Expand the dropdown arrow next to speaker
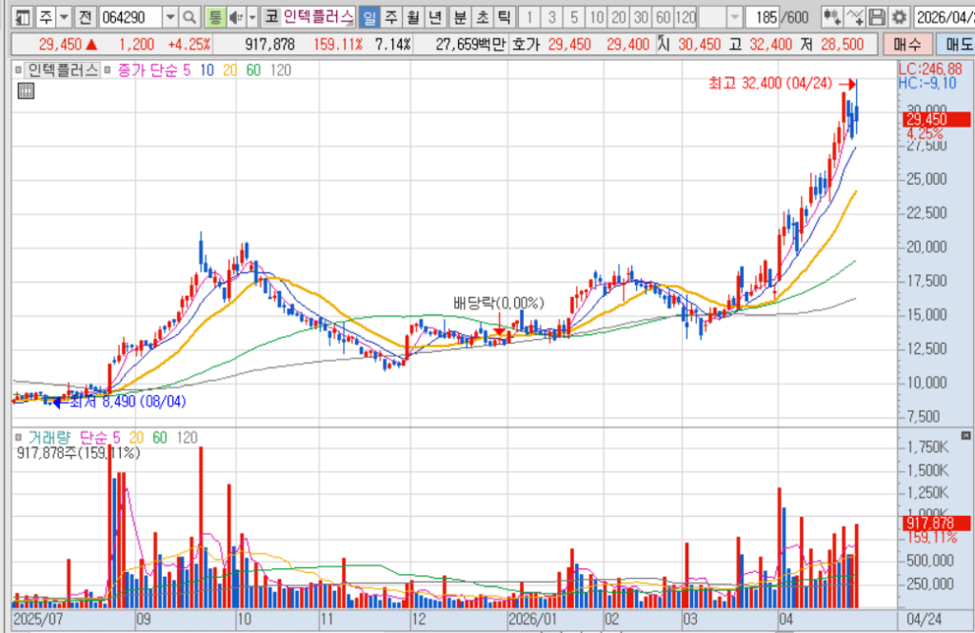Screen dimensions: 975x633 click(251, 17)
